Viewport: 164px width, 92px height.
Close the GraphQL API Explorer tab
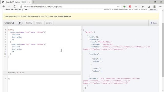pyautogui.click(x=29, y=2)
